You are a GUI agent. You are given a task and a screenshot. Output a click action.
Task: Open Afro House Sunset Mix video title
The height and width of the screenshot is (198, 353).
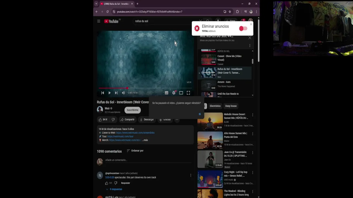coord(236,135)
